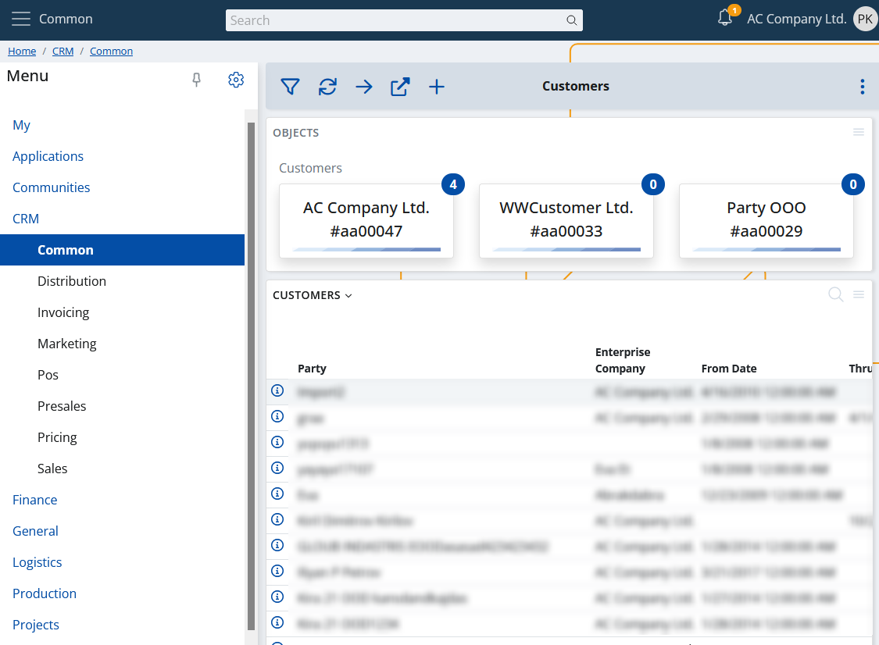Open info icon for fourth table row
This screenshot has height=645, width=879.
pos(277,468)
